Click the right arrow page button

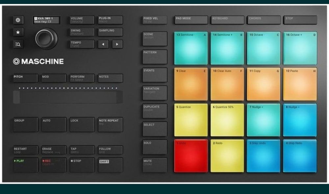(117, 44)
